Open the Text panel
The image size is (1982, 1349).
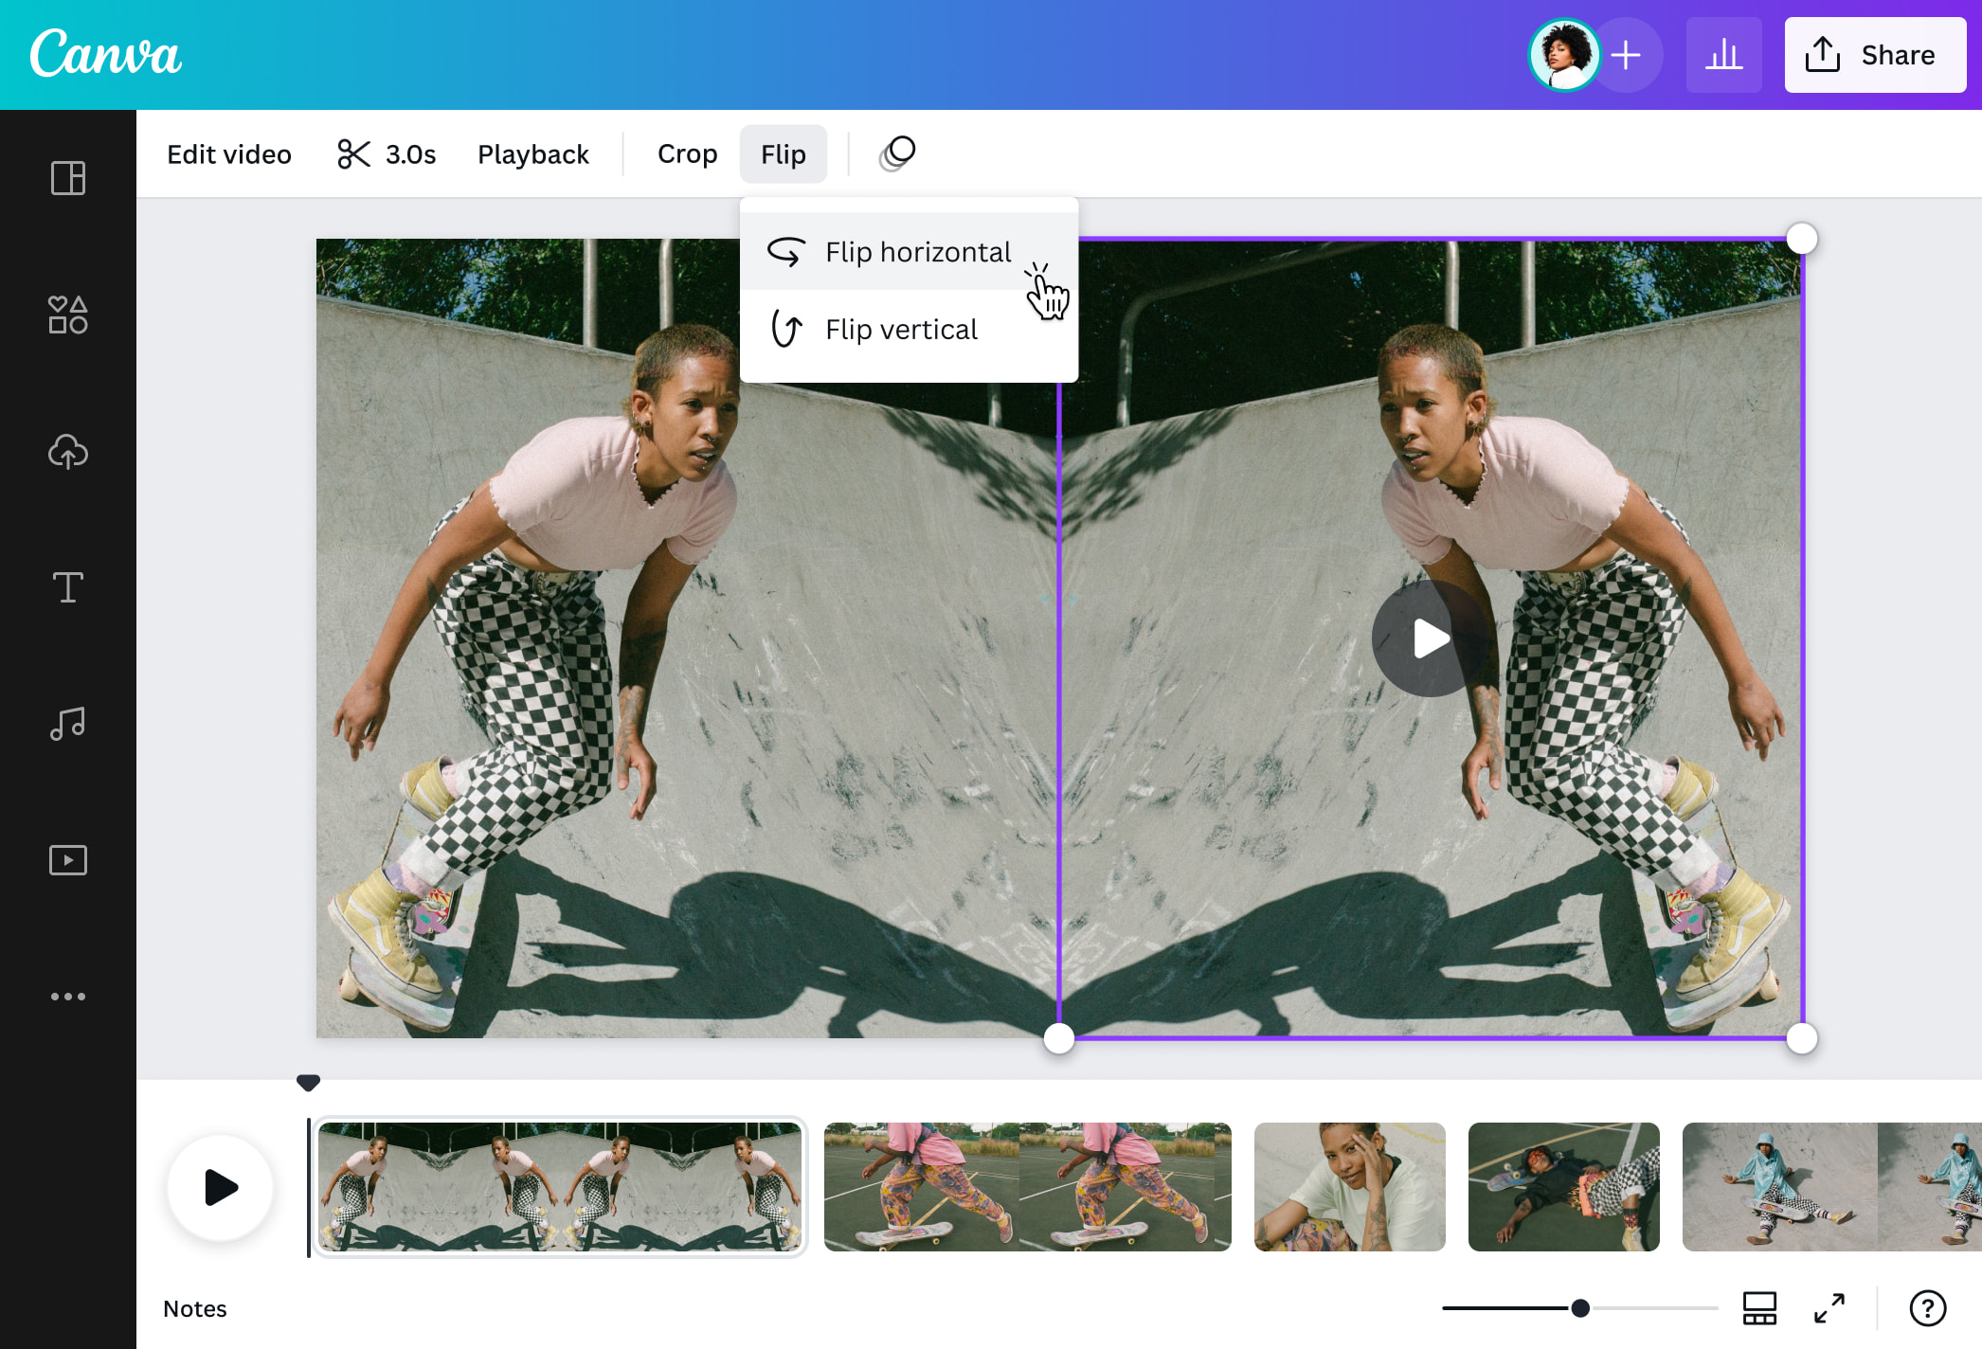pos(67,587)
